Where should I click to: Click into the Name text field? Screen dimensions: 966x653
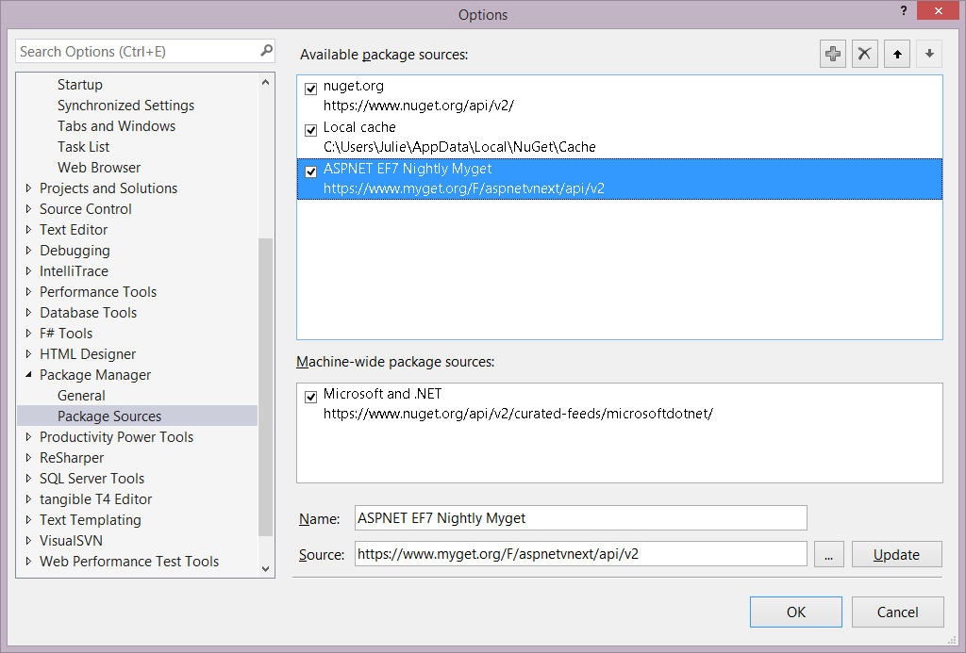tap(580, 518)
